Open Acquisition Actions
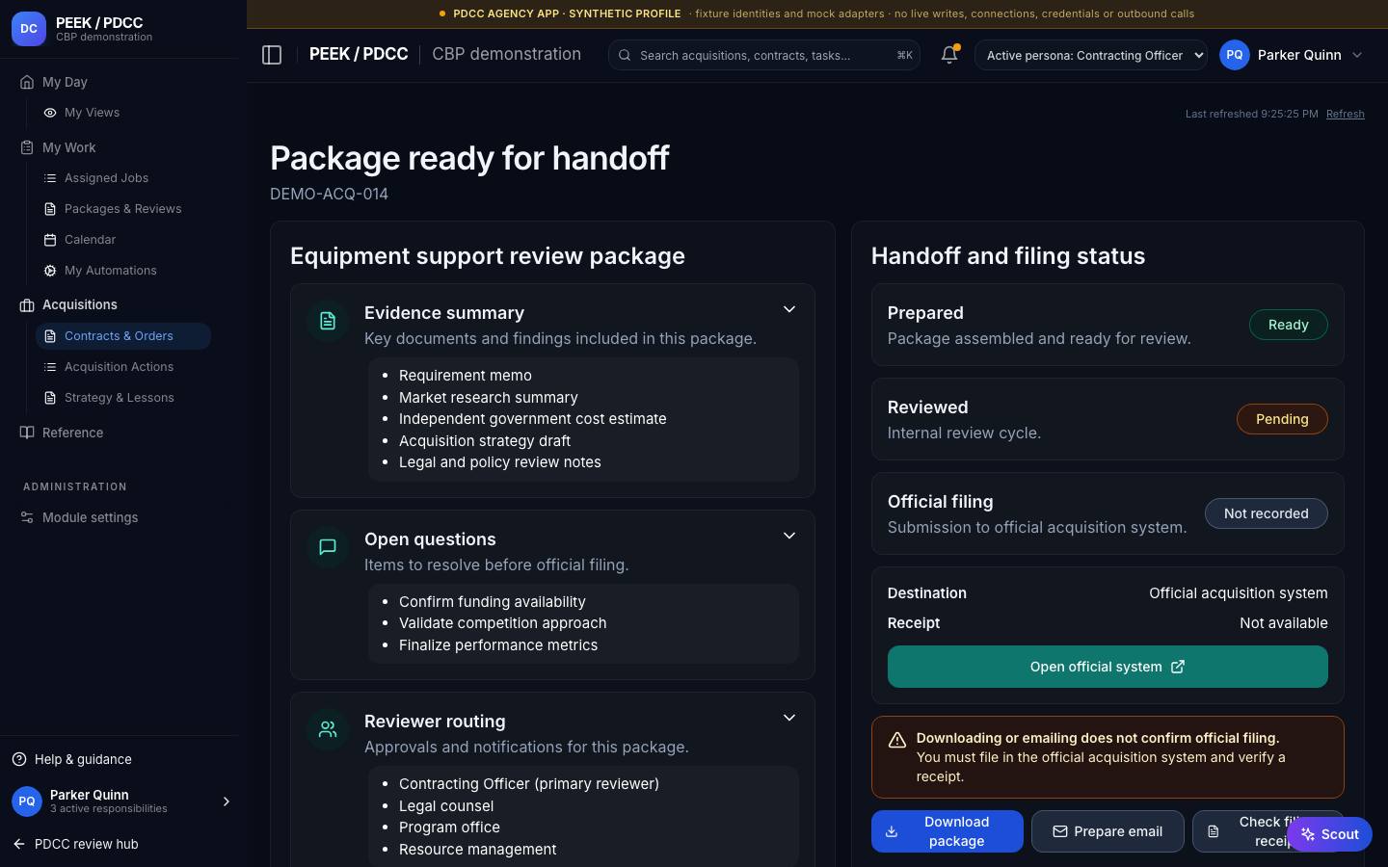Image resolution: width=1388 pixels, height=867 pixels. tap(123, 367)
